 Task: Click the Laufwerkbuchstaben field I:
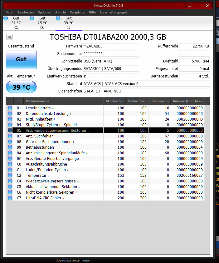click(111, 76)
